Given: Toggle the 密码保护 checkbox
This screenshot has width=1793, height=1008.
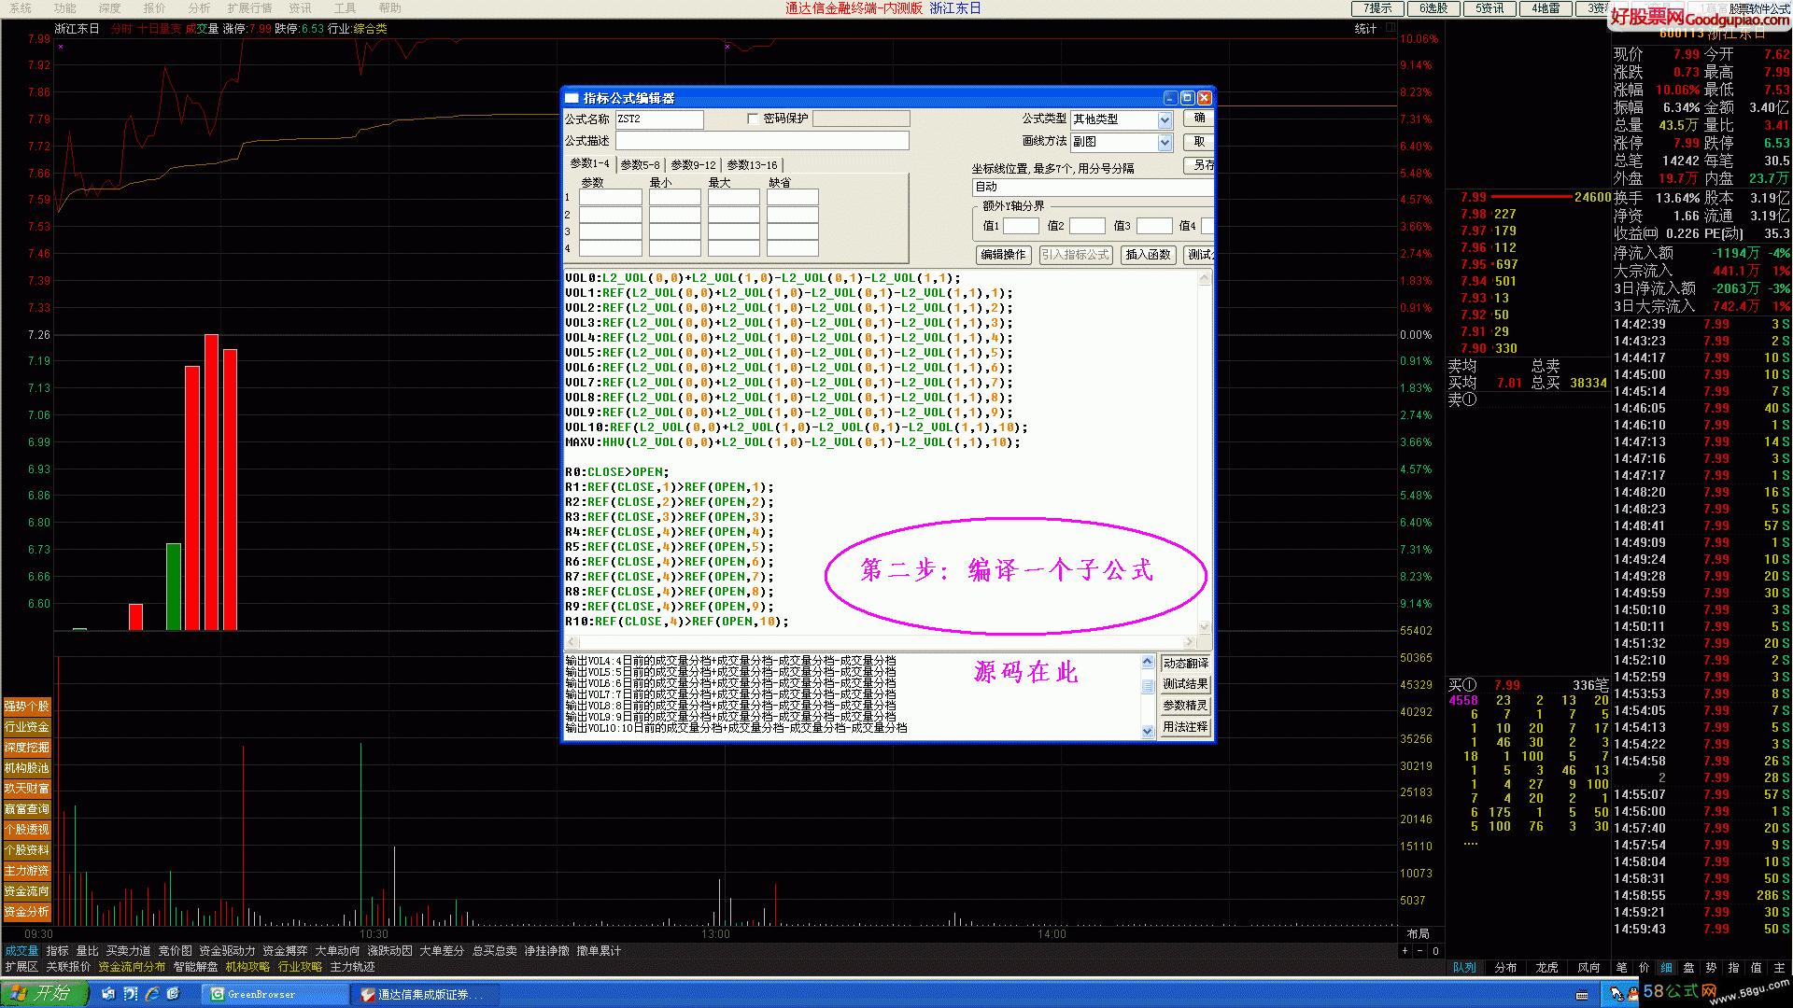Looking at the screenshot, I should (x=753, y=119).
